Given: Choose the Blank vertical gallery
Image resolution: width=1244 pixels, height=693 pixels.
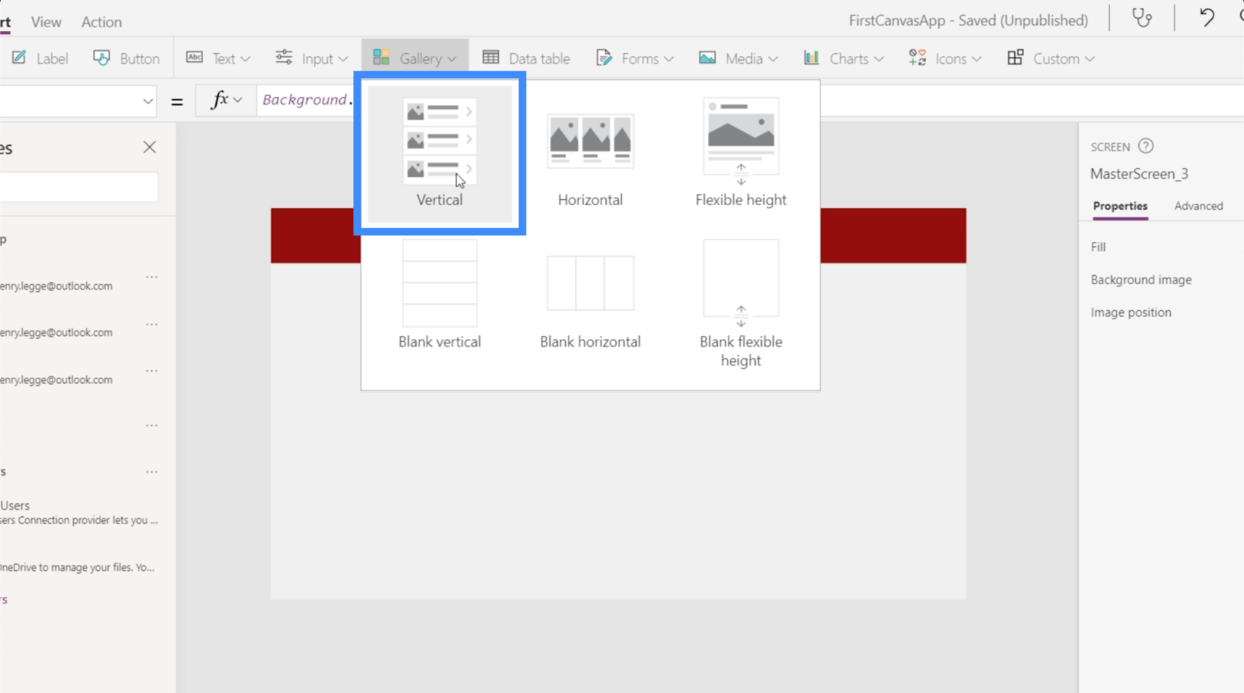Looking at the screenshot, I should 440,295.
